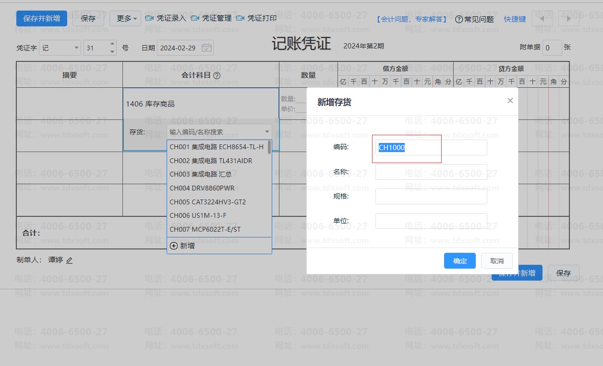Expand the 存货 search dropdown arrow

click(x=267, y=132)
